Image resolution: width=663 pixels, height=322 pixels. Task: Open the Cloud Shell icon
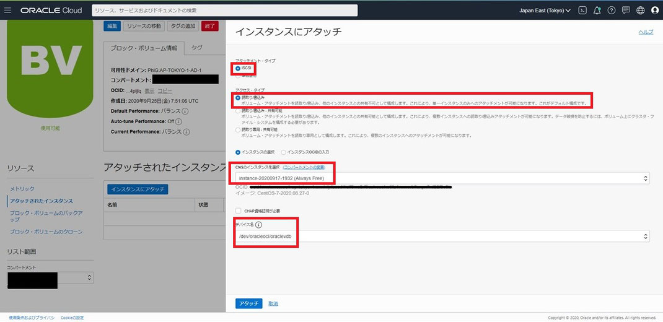click(x=582, y=11)
